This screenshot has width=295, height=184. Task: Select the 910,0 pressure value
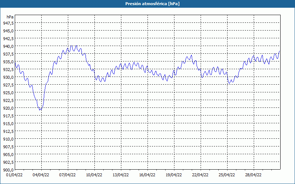(8, 139)
